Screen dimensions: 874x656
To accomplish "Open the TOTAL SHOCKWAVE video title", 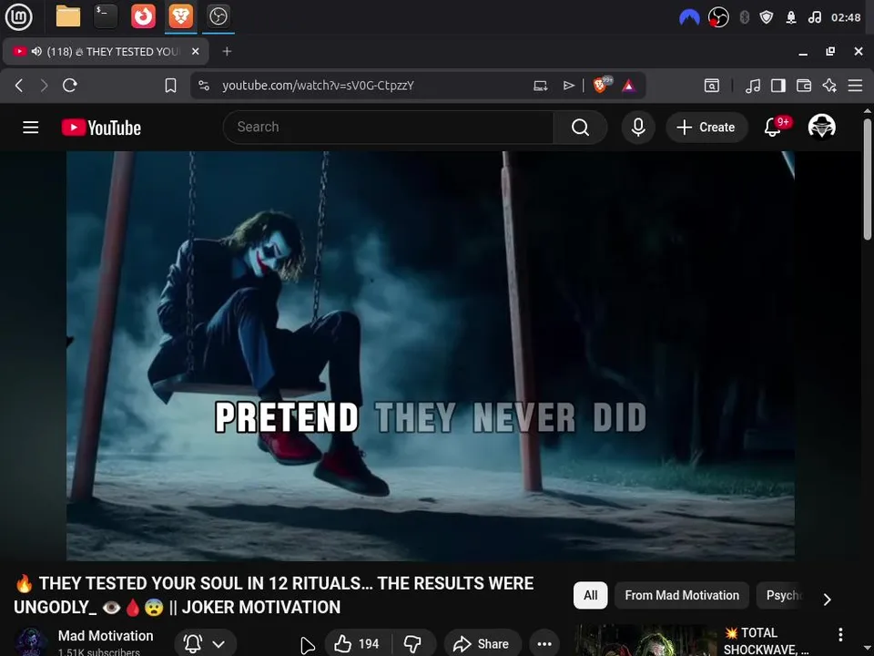I will click(766, 641).
